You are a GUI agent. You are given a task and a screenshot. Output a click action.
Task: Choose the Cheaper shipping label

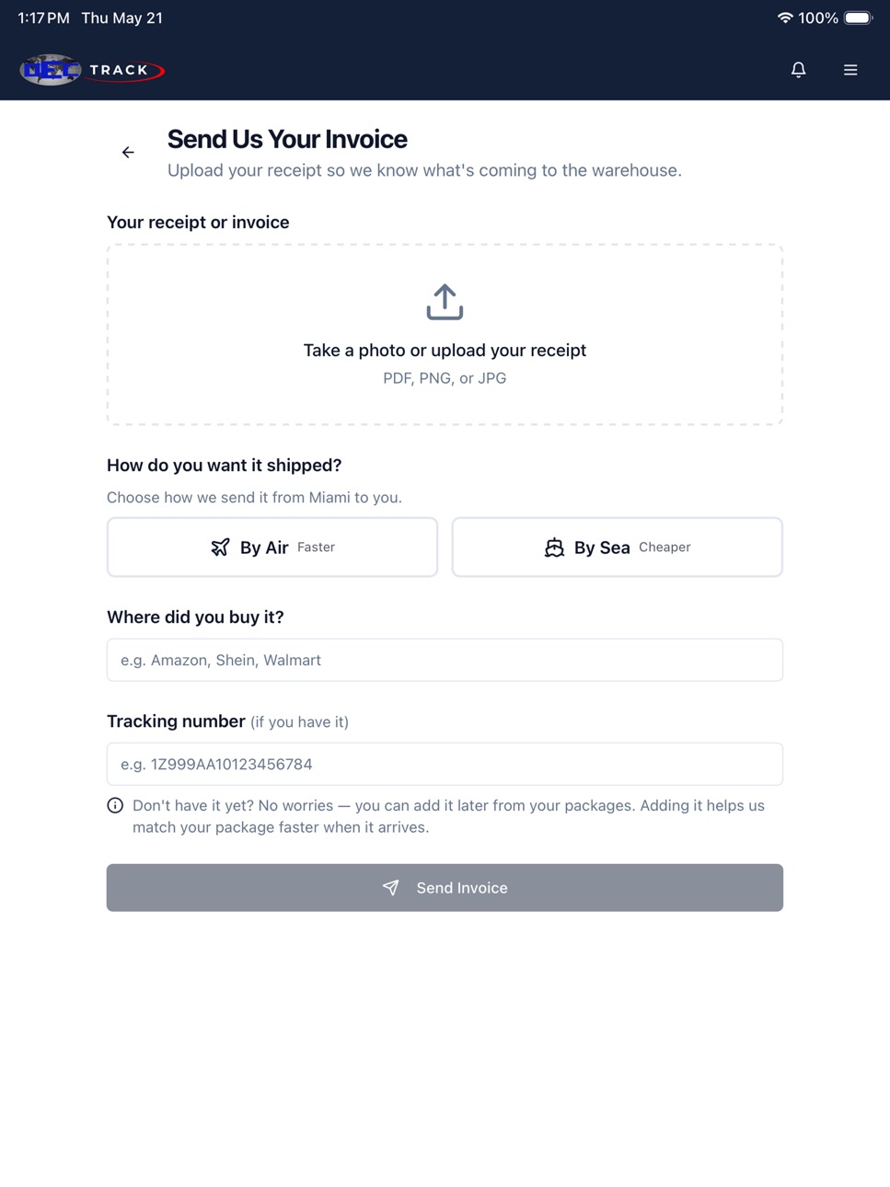click(665, 547)
